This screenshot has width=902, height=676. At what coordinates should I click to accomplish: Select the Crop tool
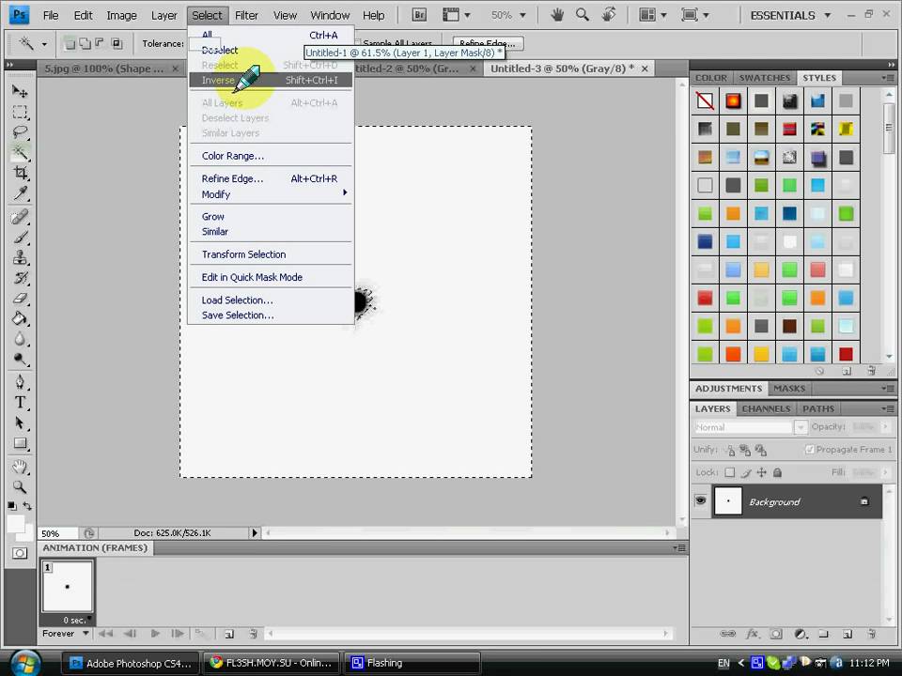coord(20,173)
